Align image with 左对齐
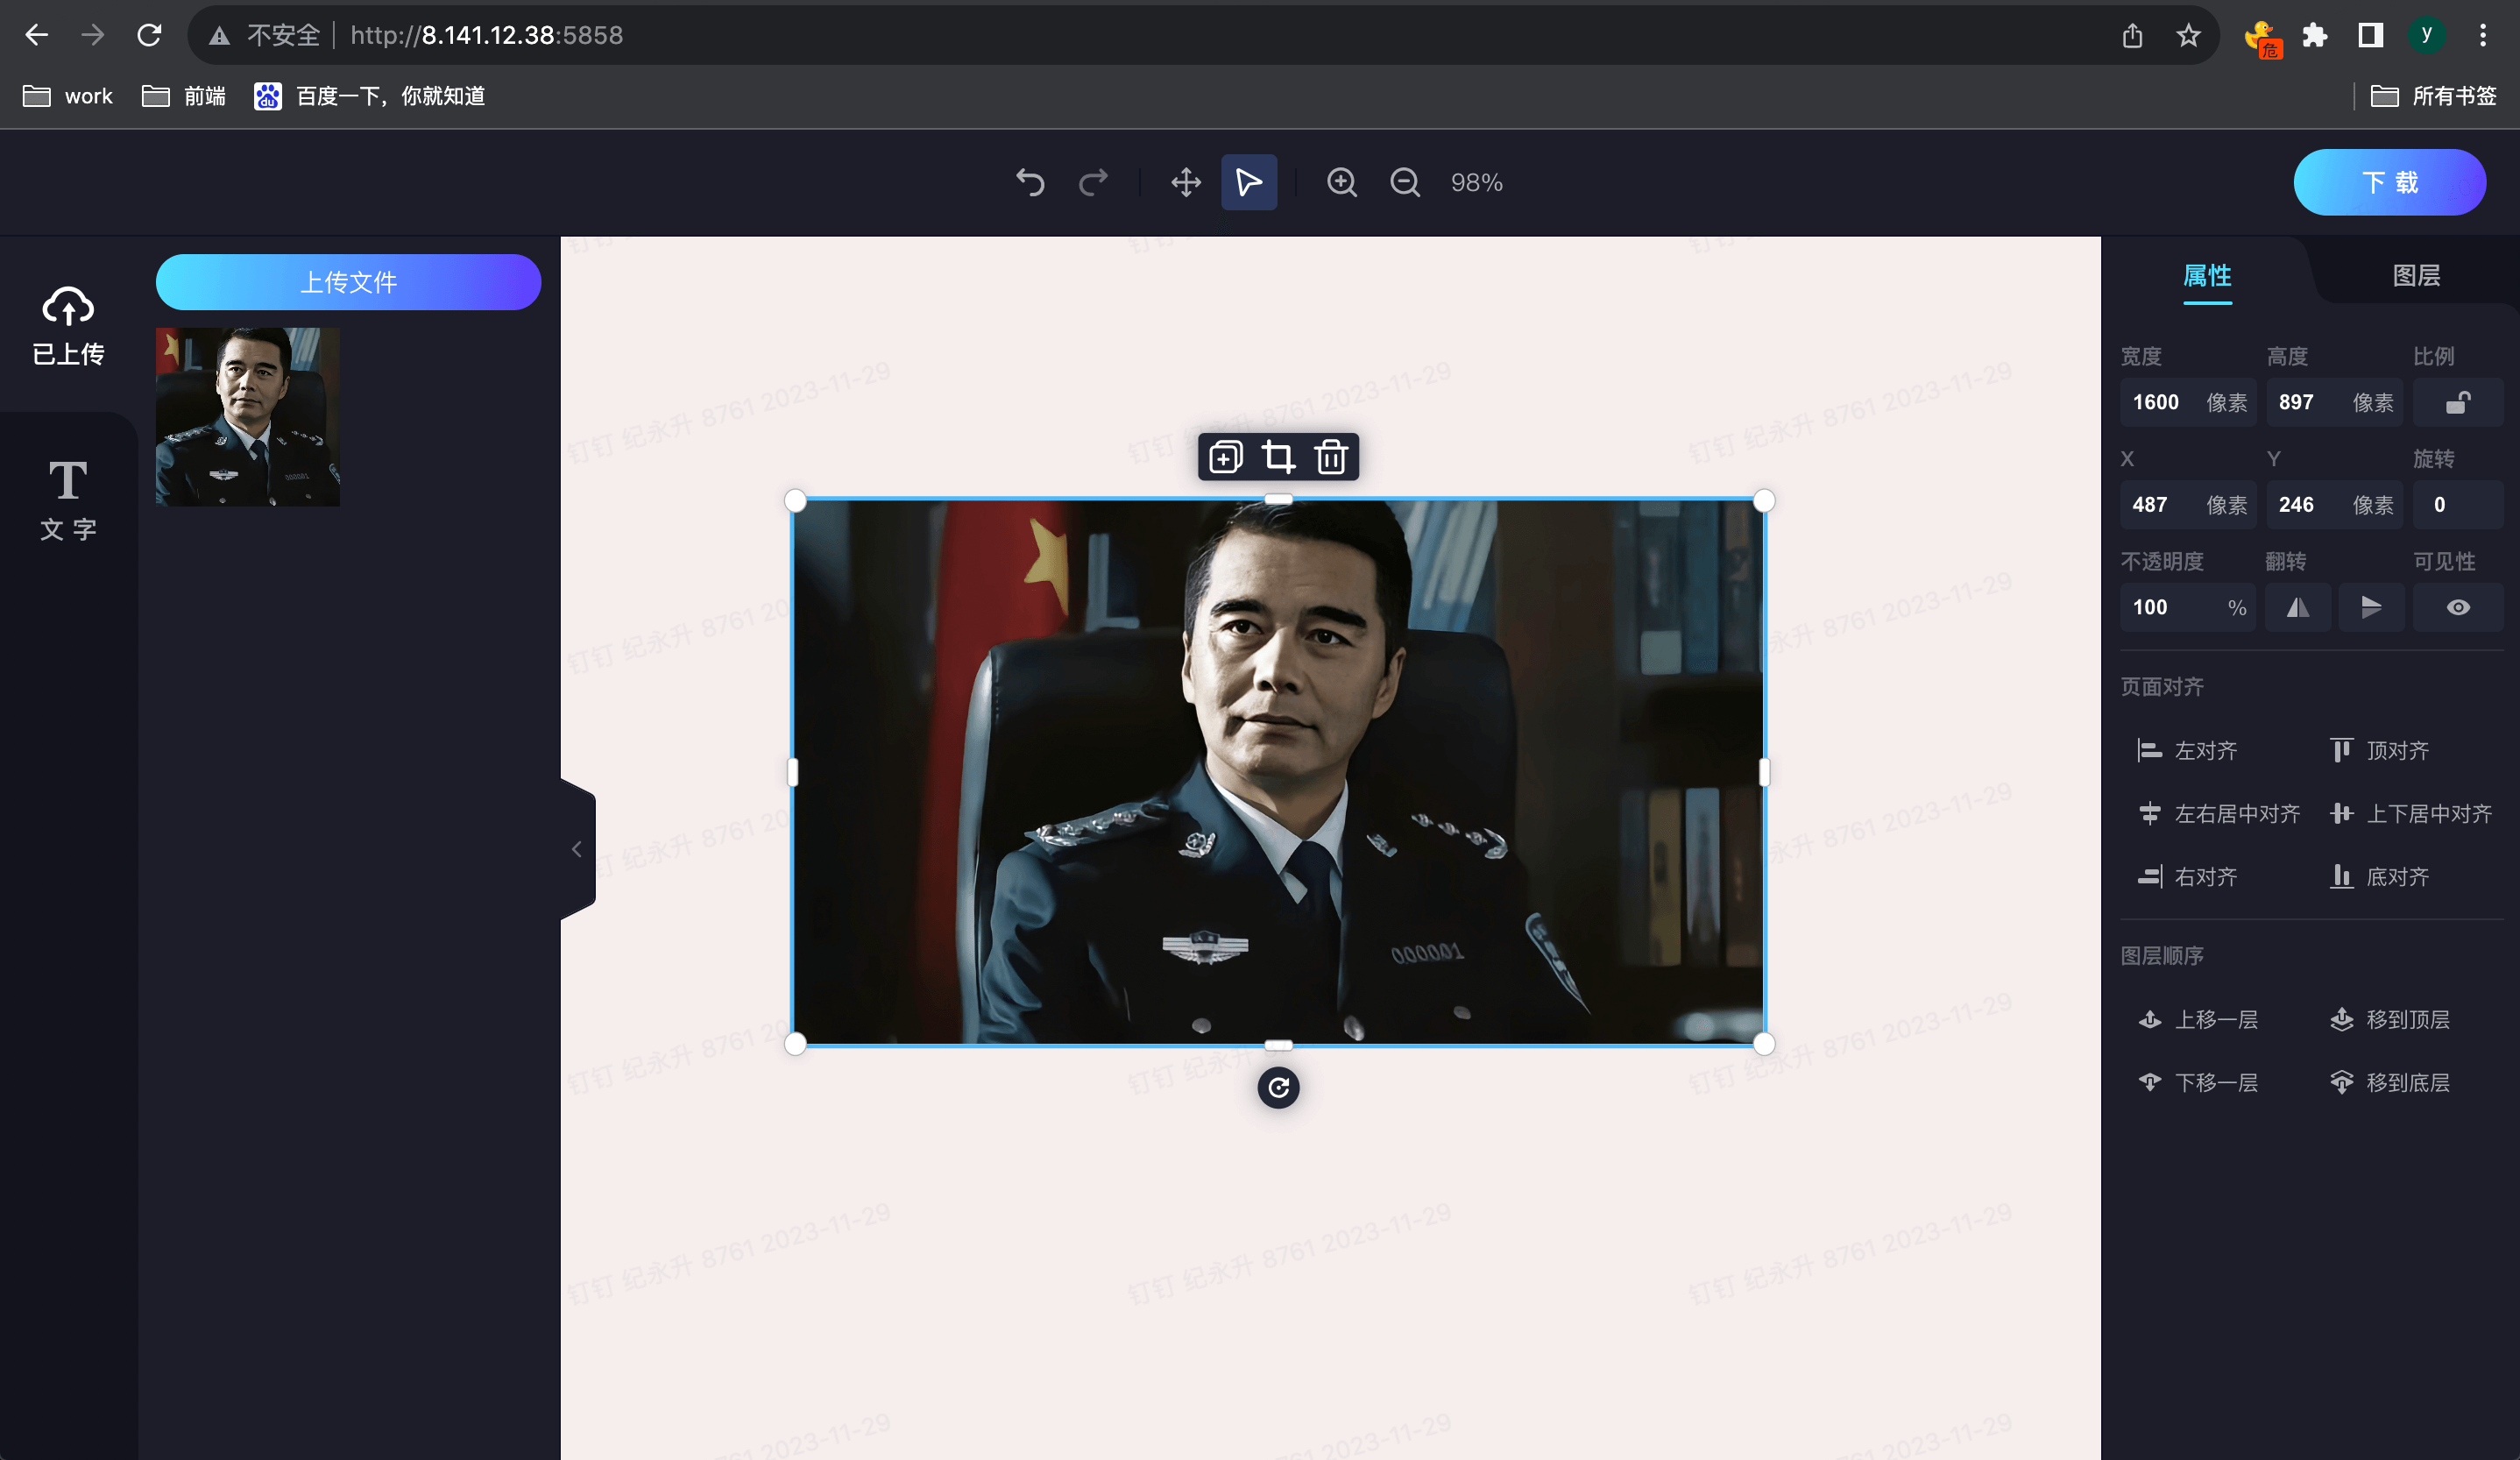Viewport: 2520px width, 1460px height. tap(2187, 750)
